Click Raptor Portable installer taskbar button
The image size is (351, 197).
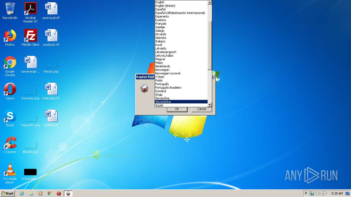pyautogui.click(x=68, y=193)
